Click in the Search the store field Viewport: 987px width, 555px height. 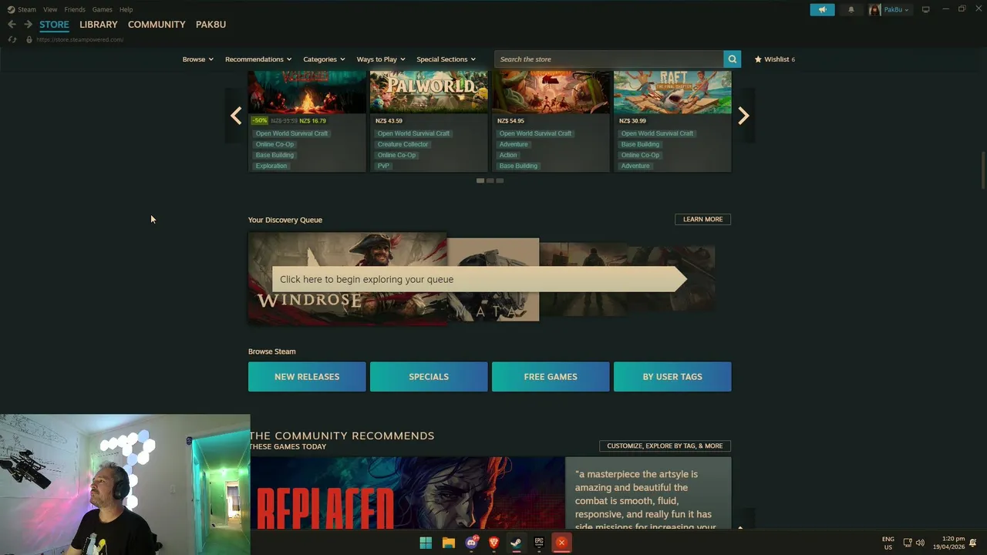(609, 59)
